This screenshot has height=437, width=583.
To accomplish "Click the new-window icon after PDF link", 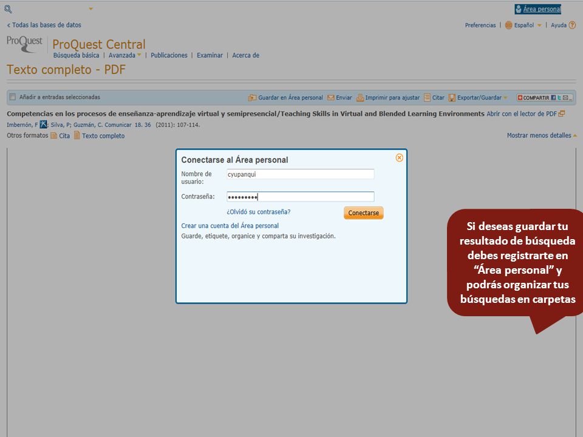I will [x=561, y=113].
